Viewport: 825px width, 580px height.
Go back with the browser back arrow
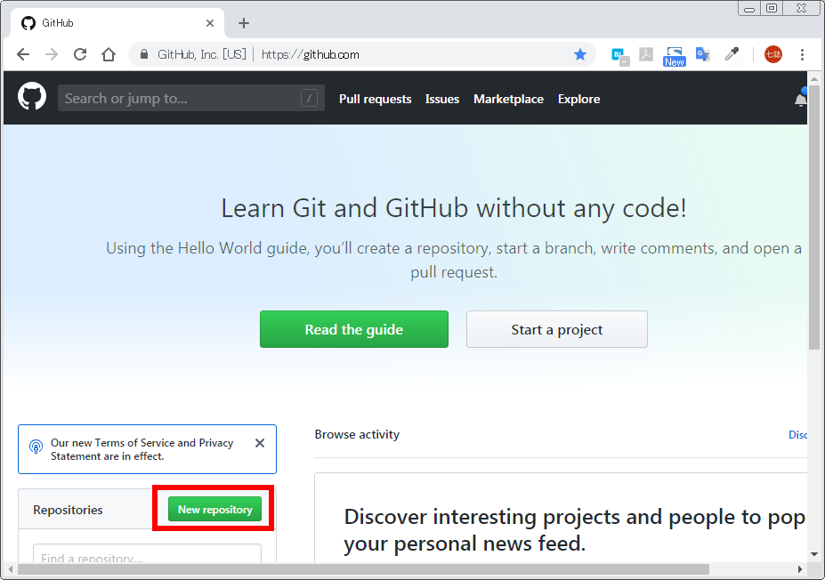point(23,54)
